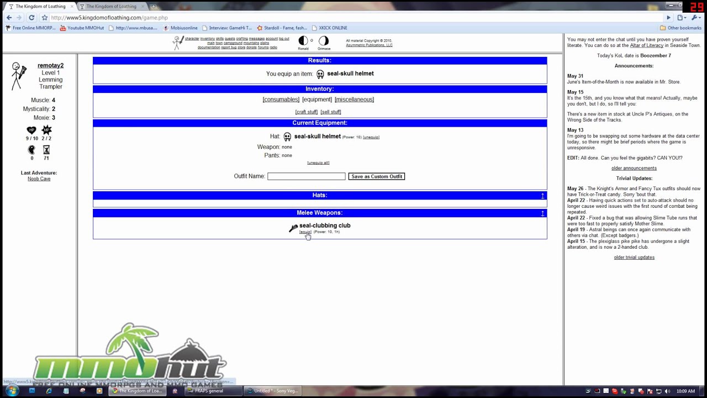Viewport: 707px width, 398px height.
Task: Open Free Online MMORP bookmark
Action: (x=30, y=28)
